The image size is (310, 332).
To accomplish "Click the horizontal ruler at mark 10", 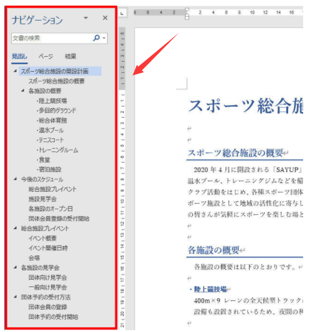I will pos(252,12).
